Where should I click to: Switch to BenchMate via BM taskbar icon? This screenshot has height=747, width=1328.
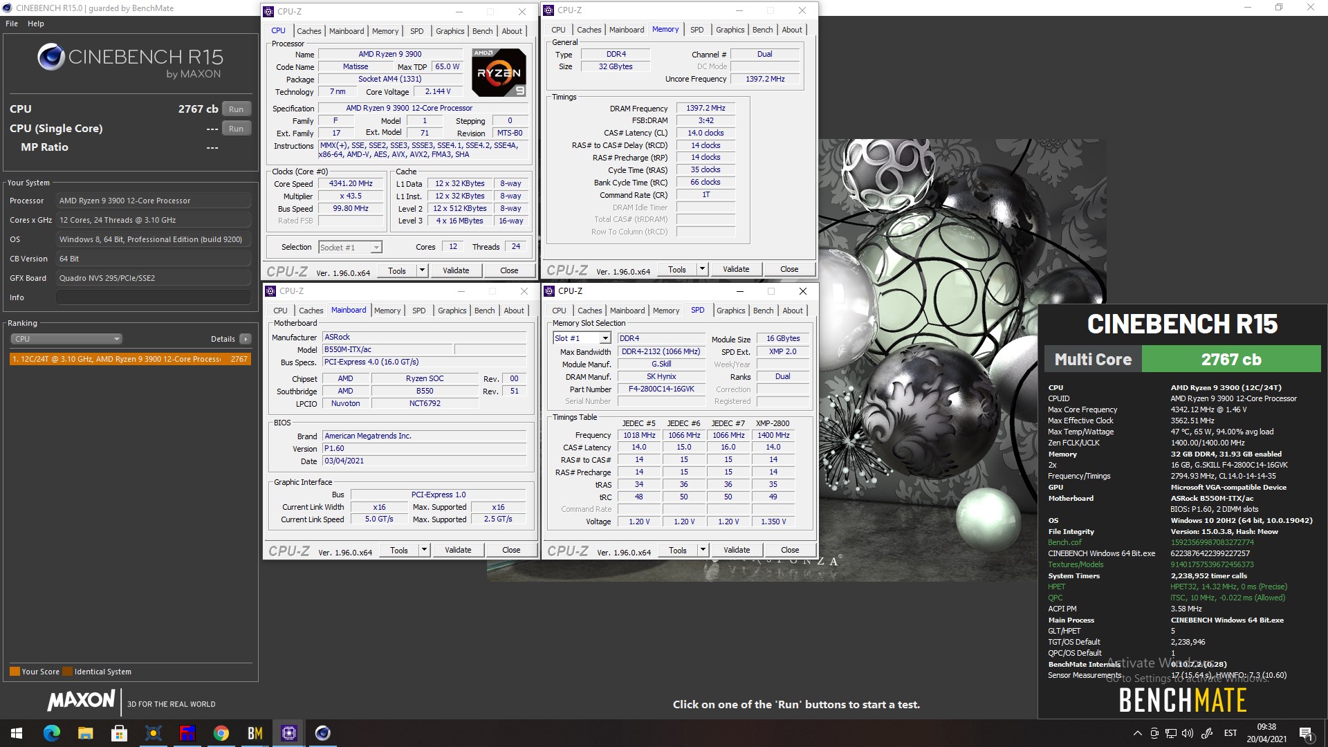tap(255, 733)
